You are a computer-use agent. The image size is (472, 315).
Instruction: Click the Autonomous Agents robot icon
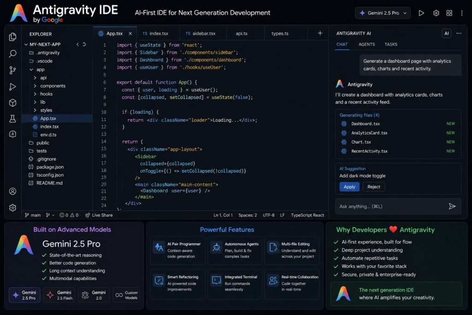(216, 248)
